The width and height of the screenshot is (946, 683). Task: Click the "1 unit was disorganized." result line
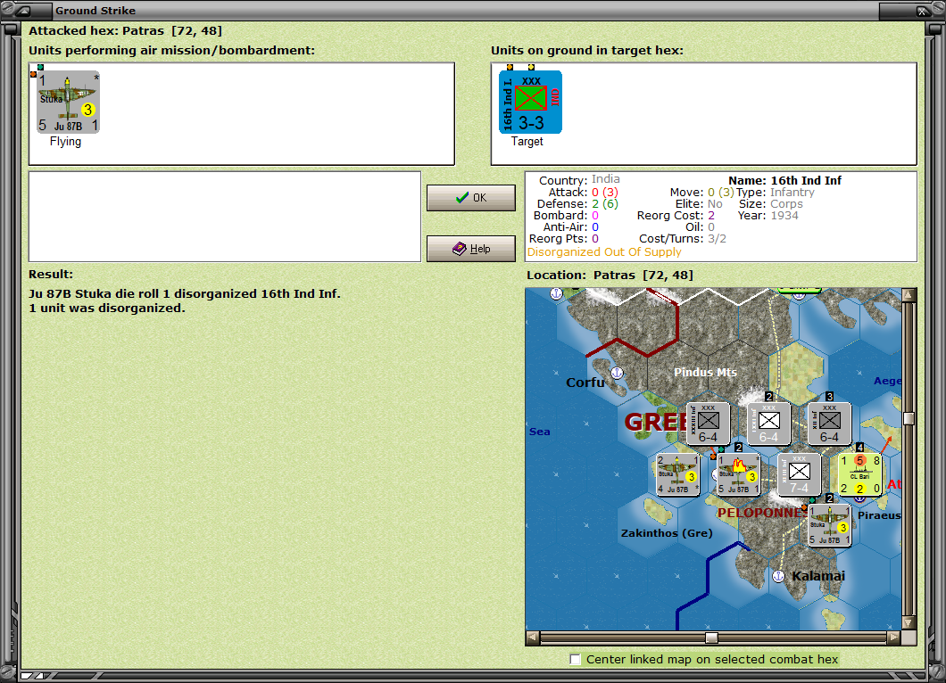pos(107,308)
